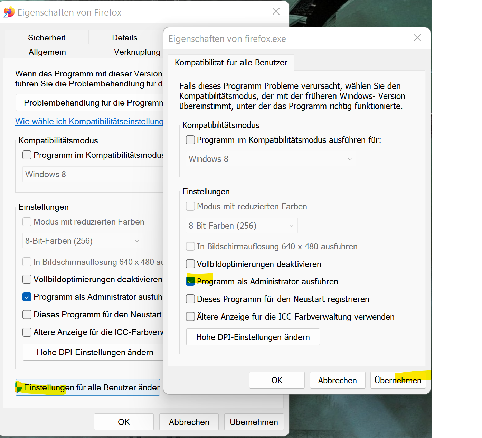Enable Ältere Anzeige für ICC-Farbverwaltung in firefox.exe dialog
Screen dimensions: 482x438
pos(190,317)
